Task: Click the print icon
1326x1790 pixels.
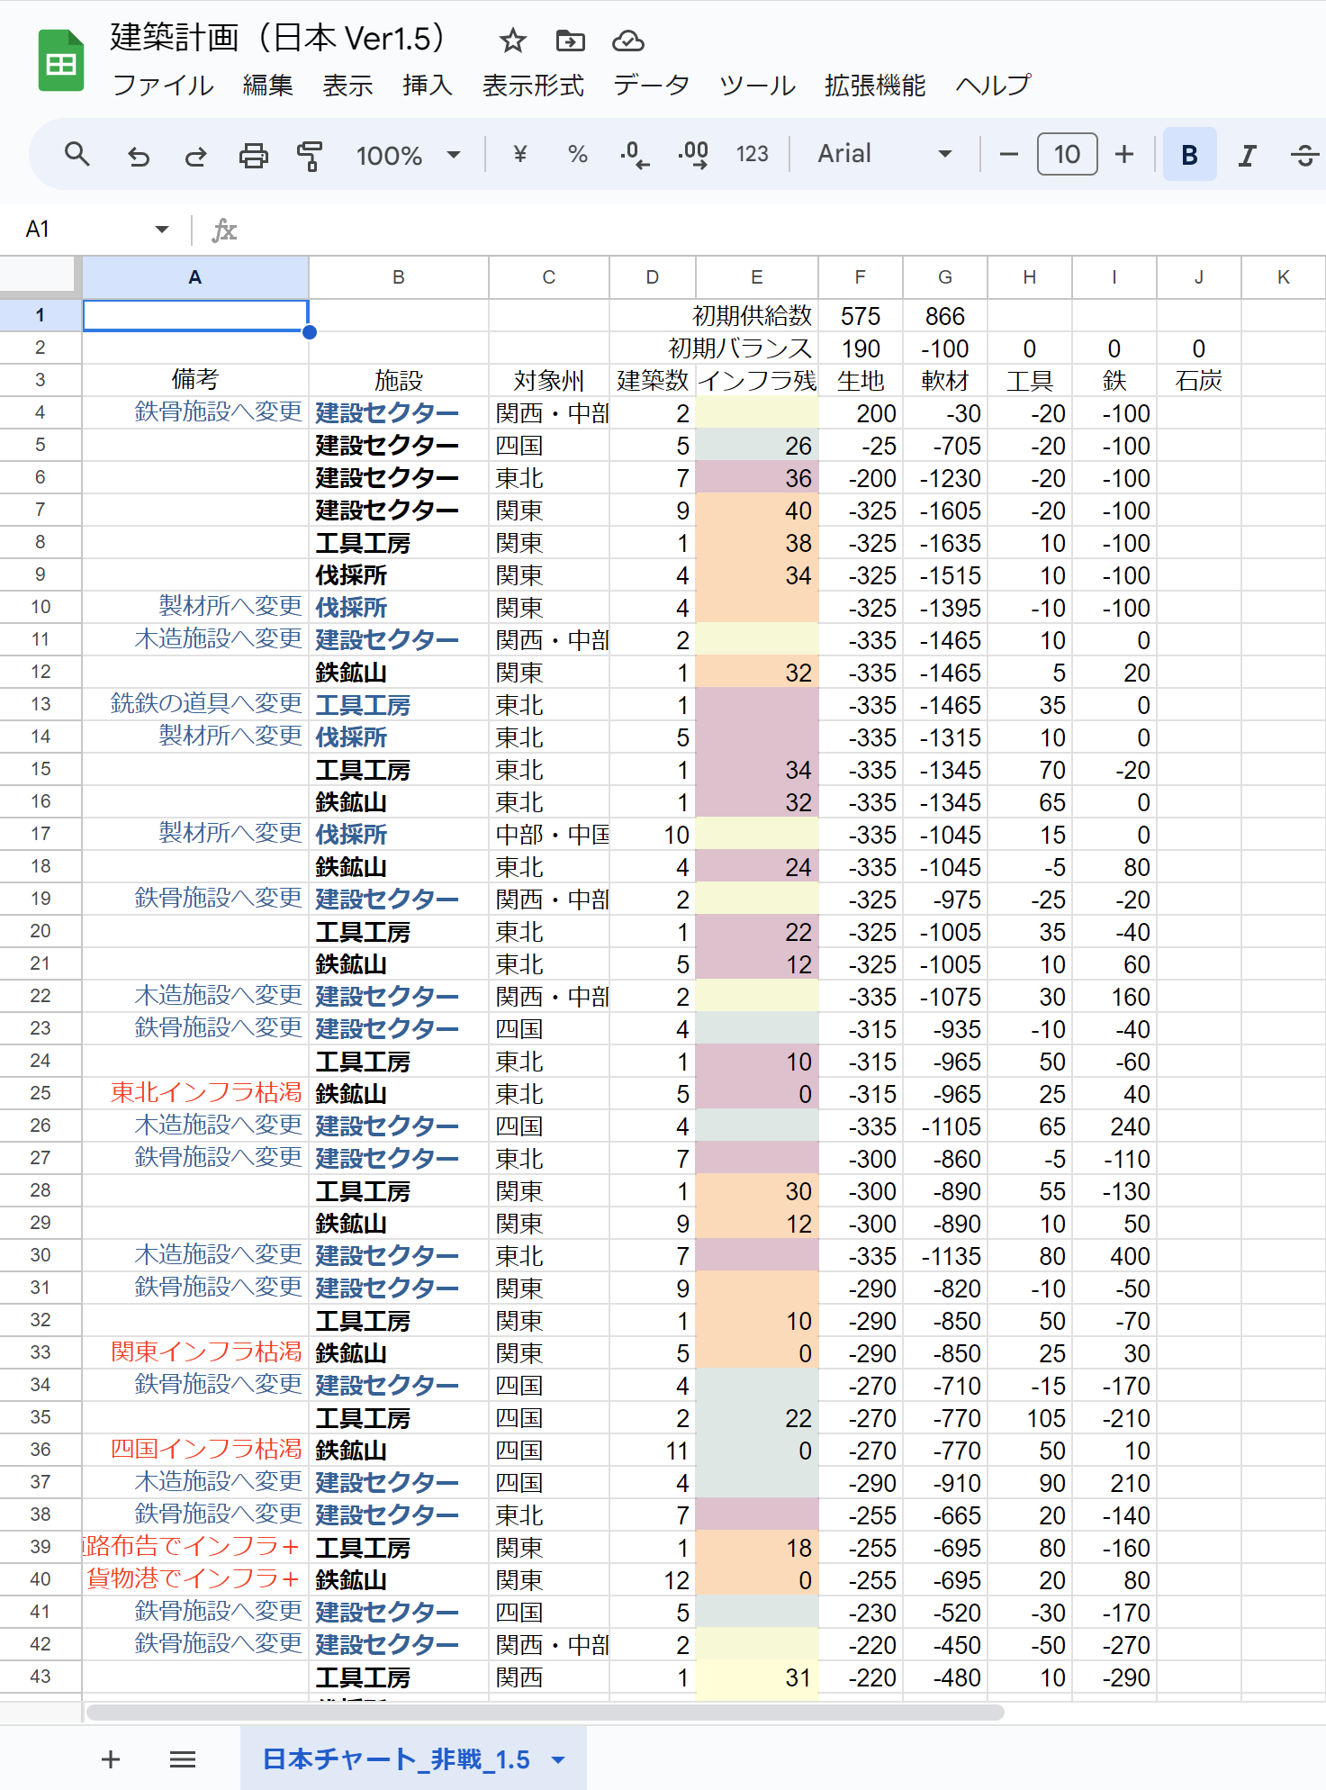Action: pos(253,156)
